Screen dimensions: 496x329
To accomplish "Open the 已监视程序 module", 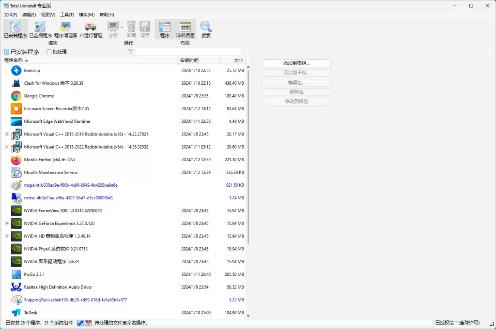I will [x=41, y=29].
